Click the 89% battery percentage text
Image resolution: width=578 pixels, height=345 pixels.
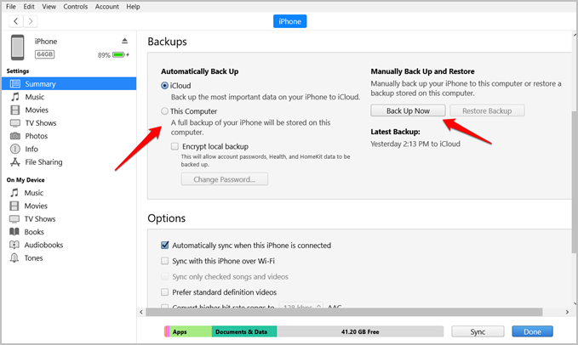click(x=104, y=55)
